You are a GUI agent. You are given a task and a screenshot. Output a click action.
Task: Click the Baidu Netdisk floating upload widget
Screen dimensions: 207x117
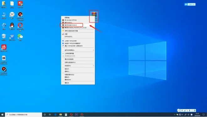[x=190, y=4]
